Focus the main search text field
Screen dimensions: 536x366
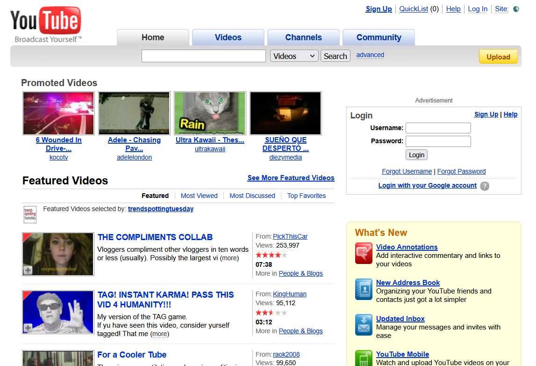coord(203,56)
